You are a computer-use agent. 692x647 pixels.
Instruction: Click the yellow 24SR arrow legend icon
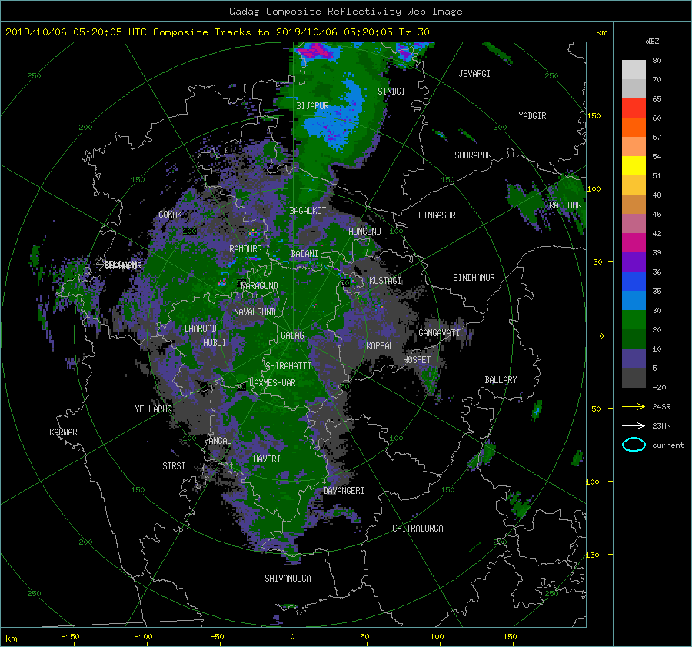[634, 406]
